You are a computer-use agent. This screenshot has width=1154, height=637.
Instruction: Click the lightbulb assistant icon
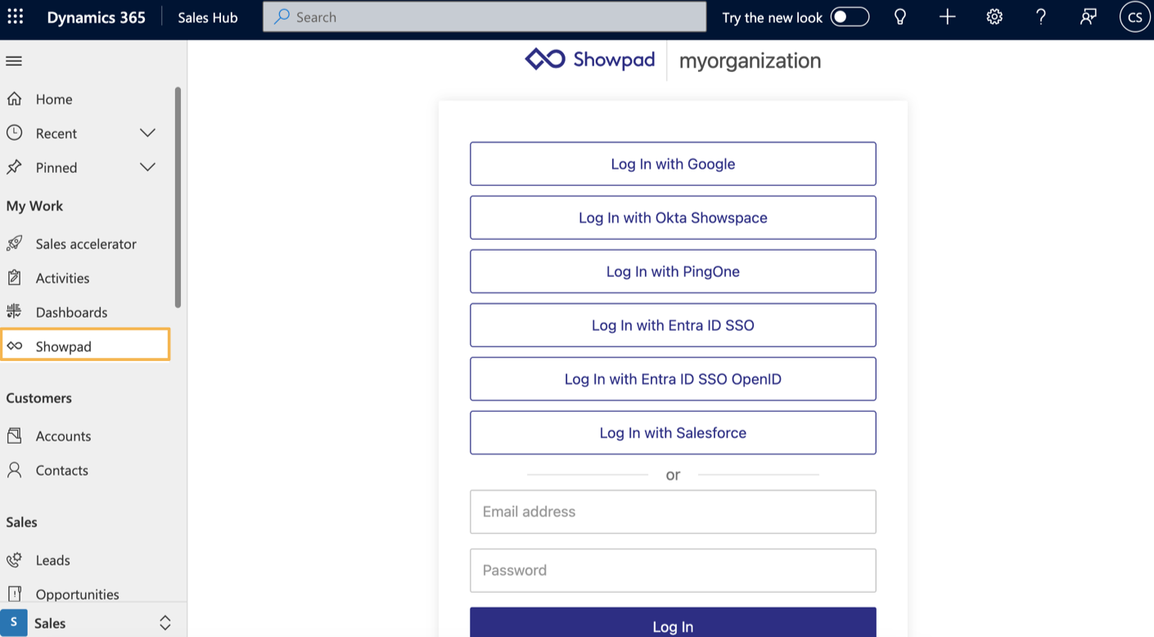pyautogui.click(x=900, y=16)
